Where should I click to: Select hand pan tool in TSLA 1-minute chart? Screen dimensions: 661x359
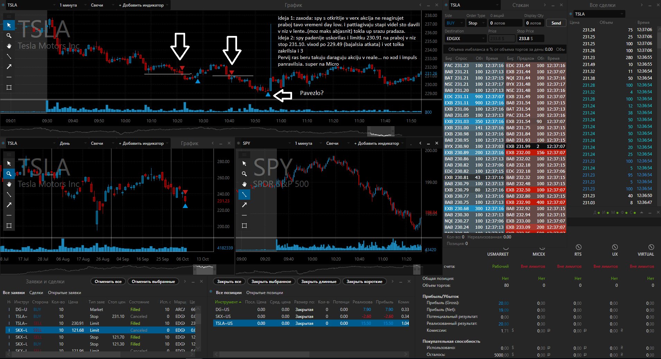9,46
